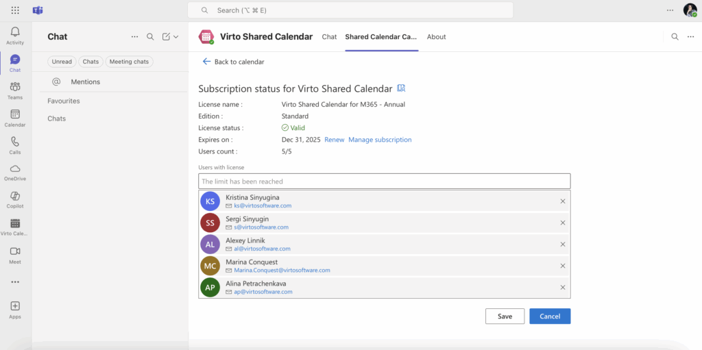Start a new chat with the compose icon
702x350 pixels.
(x=166, y=37)
